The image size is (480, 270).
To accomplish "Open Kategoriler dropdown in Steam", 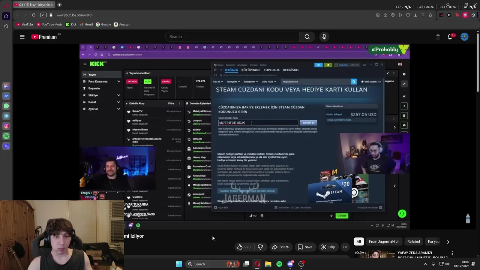I will 250,82.
